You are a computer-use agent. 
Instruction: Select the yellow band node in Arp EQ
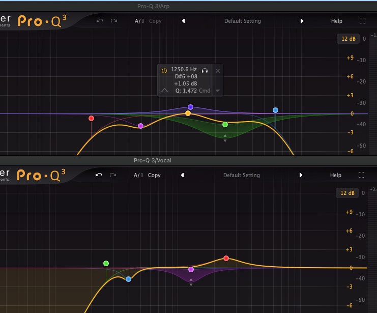click(x=188, y=113)
